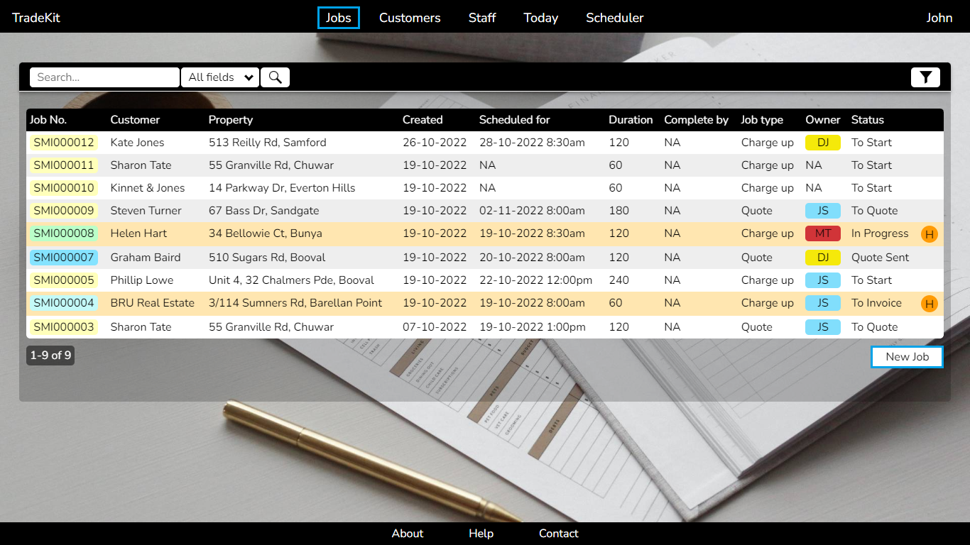The width and height of the screenshot is (970, 545).
Task: Open job SMI000011
Action: [x=64, y=165]
